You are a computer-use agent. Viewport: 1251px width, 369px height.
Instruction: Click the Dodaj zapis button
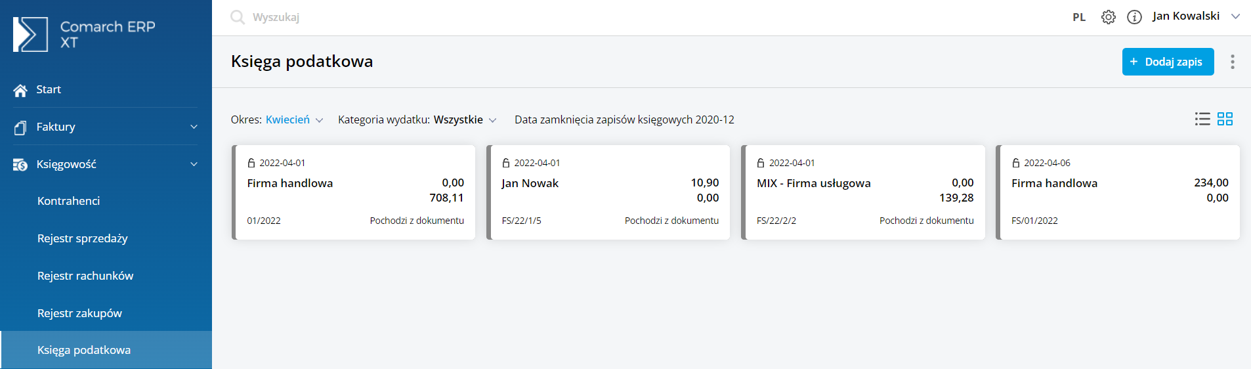(x=1168, y=62)
